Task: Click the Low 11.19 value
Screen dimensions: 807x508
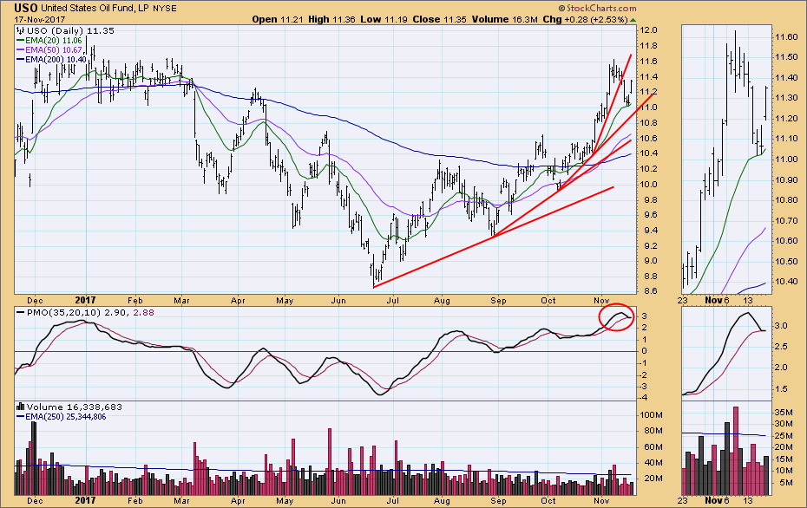Action: pyautogui.click(x=384, y=20)
